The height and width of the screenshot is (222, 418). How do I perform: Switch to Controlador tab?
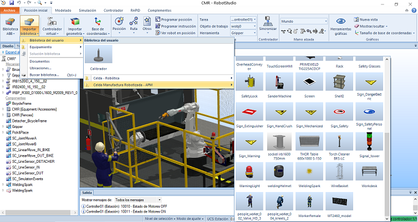(113, 11)
